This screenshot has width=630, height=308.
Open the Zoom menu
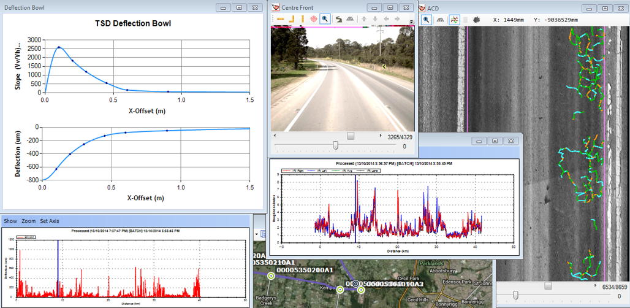point(29,221)
